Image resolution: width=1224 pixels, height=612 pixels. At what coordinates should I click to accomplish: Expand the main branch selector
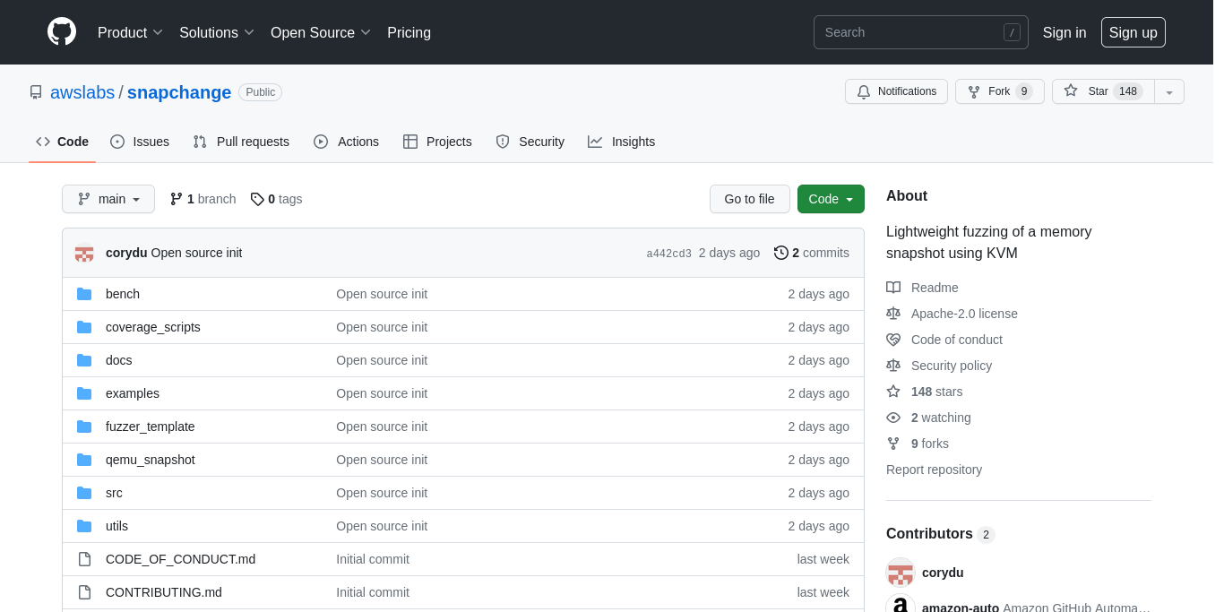(x=108, y=199)
